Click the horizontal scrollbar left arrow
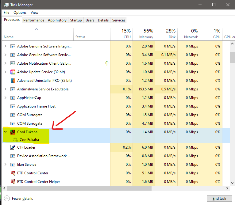The height and width of the screenshot is (205, 235). coord(4,188)
